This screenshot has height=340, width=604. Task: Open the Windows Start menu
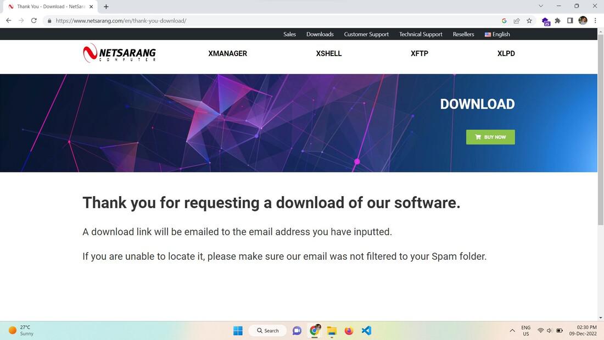(238, 330)
